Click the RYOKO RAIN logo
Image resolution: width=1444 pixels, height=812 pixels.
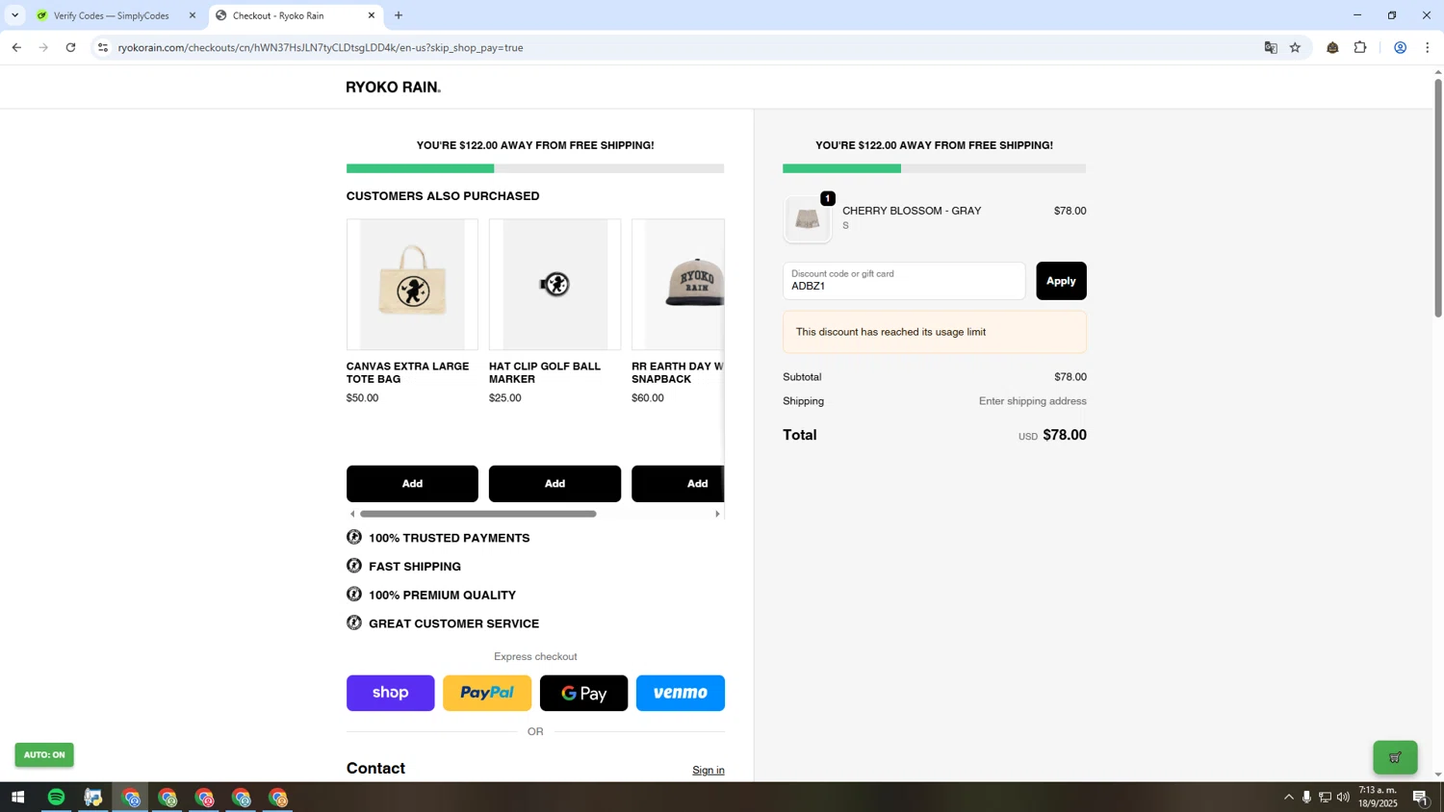[394, 88]
